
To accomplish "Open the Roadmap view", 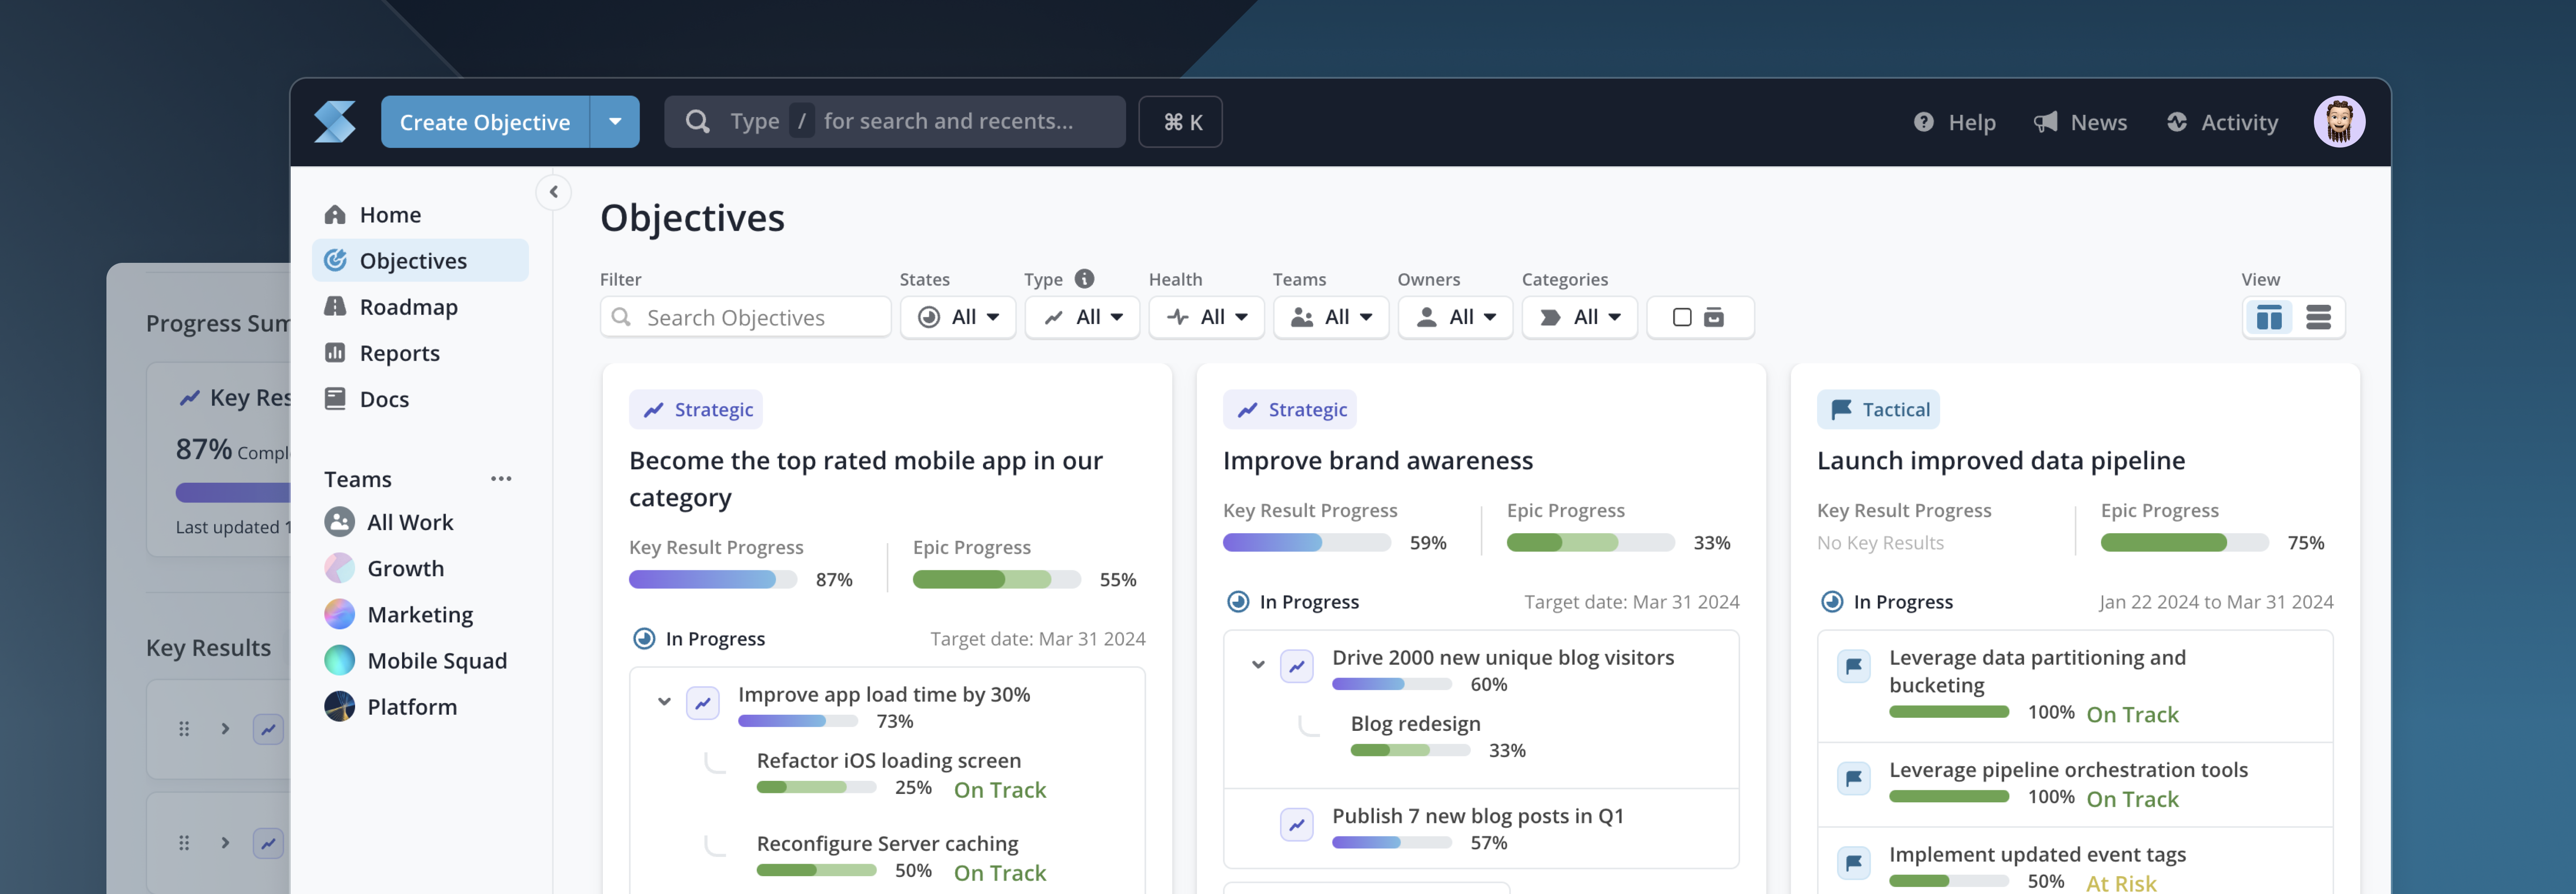I will point(407,306).
